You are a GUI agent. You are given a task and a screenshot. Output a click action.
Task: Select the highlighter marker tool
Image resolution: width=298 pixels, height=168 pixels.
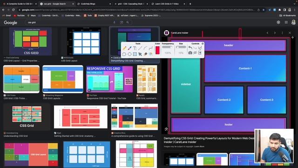coord(129,48)
